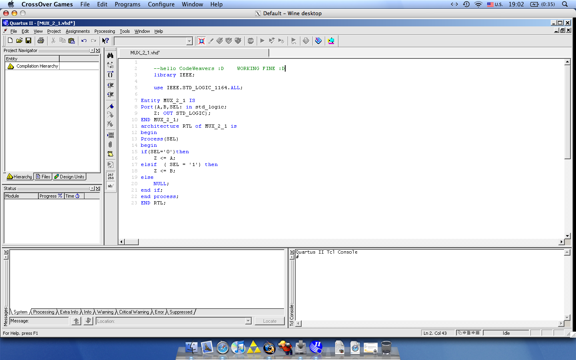Toggle a bookmark using the blue flag icon
576x360 pixels.
tap(110, 106)
